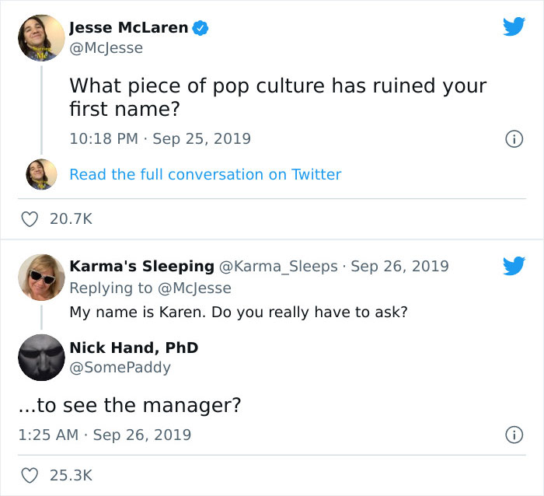Read the full conversation on Twitter
The image size is (544, 496).
205,174
